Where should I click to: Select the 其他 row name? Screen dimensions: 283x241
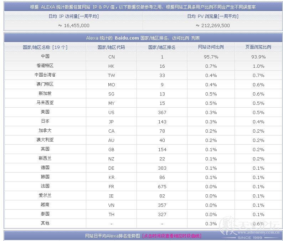click(45, 223)
